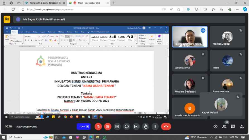Open Edge extensions puzzle icon

[196, 9]
